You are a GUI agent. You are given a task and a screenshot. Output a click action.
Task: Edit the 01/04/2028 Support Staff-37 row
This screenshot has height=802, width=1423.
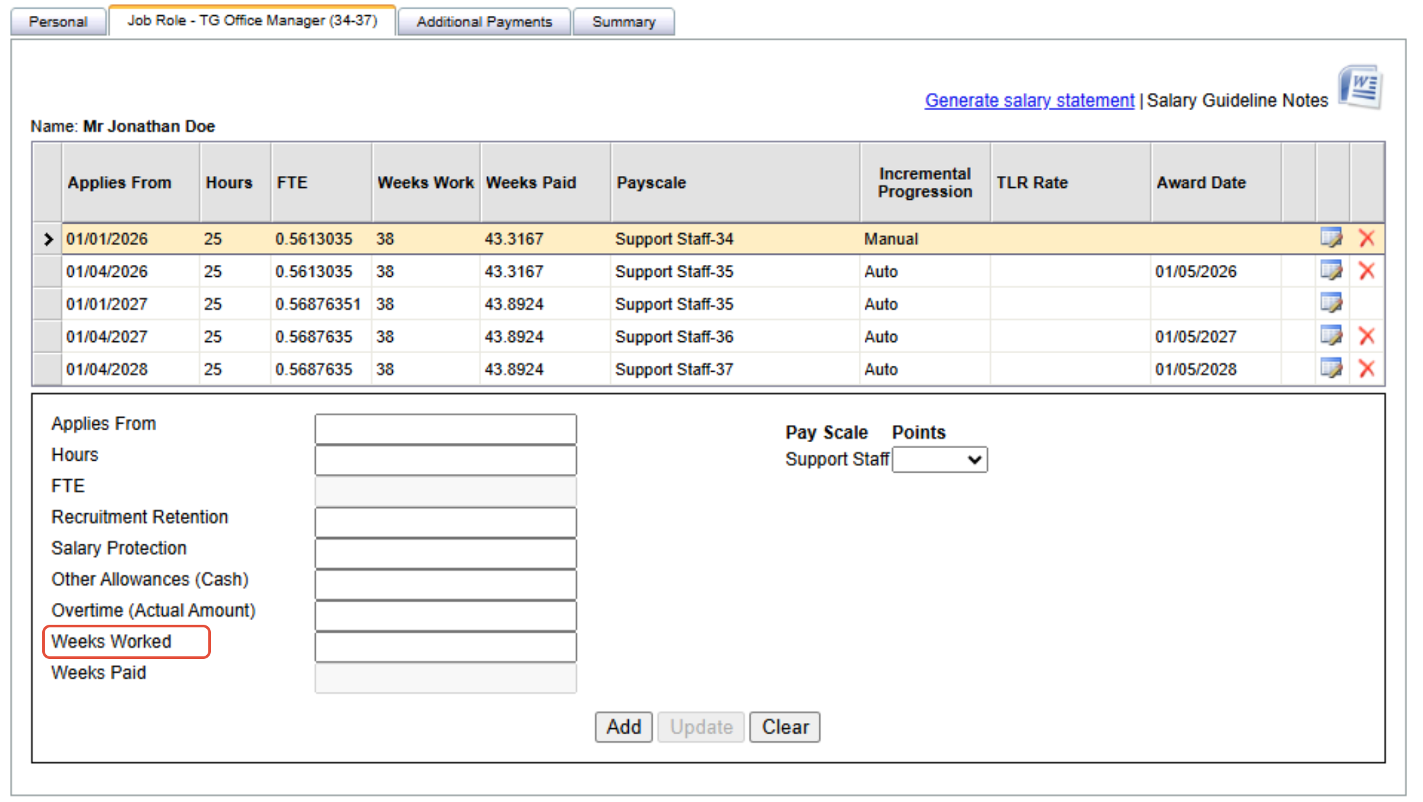(1331, 368)
